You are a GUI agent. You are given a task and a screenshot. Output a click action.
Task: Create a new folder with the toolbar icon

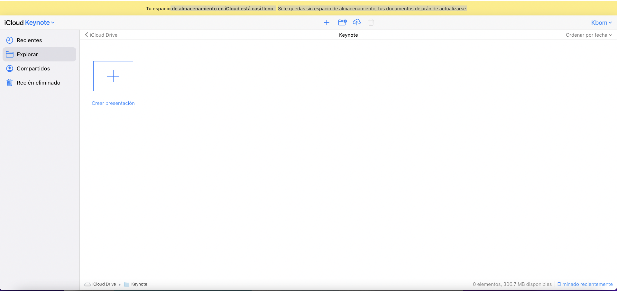tap(342, 22)
